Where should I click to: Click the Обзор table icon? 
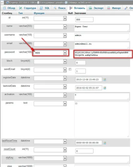pos(4,8)
